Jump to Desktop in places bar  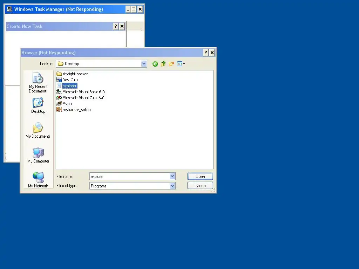point(38,105)
